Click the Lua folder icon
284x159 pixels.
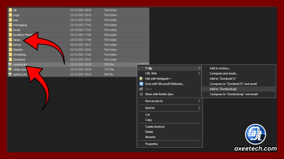10,20
